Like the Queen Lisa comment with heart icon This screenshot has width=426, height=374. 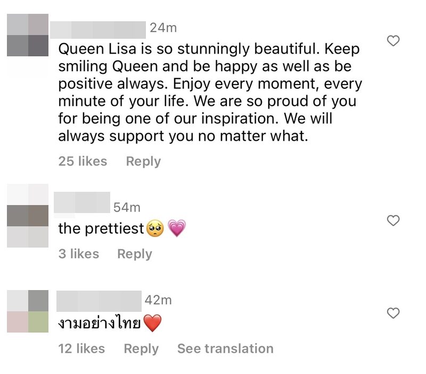point(393,41)
